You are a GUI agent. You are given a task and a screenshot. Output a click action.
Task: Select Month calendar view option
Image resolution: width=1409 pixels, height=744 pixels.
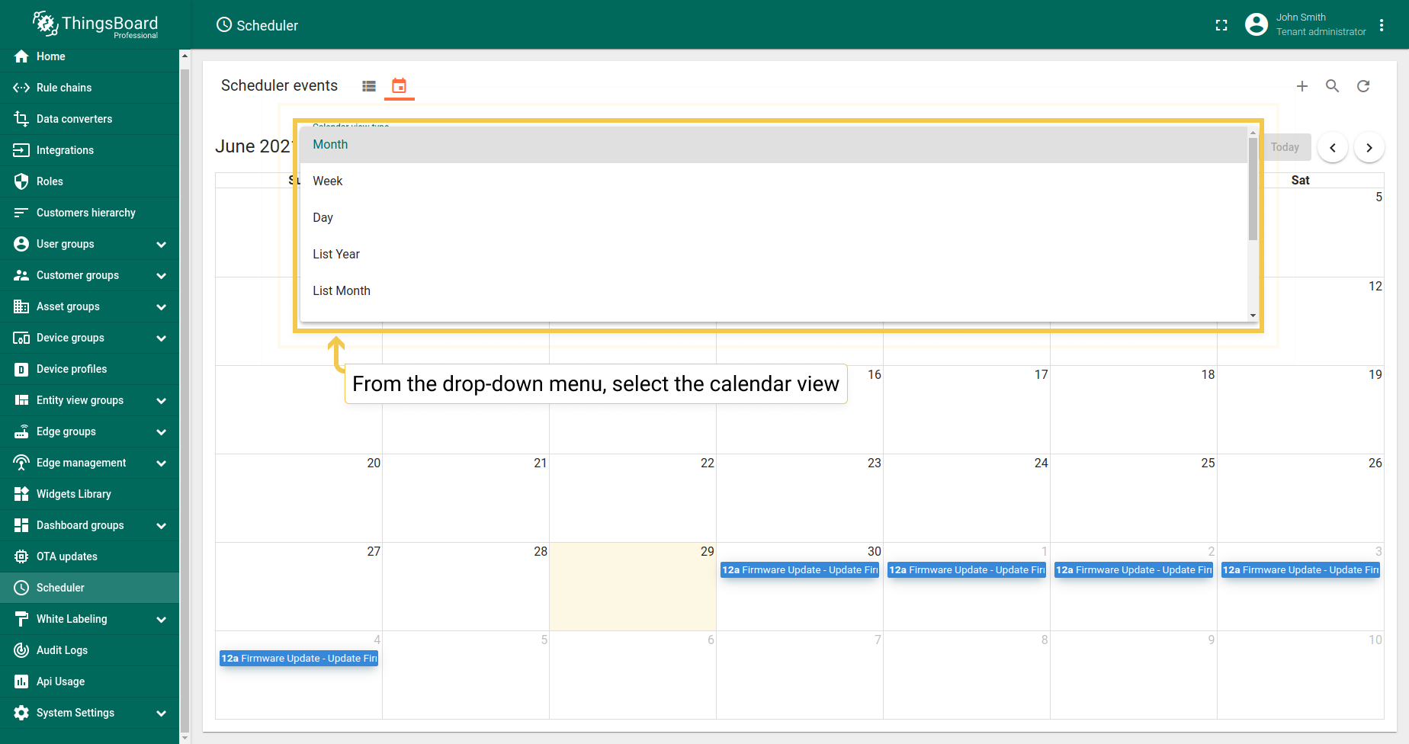pyautogui.click(x=774, y=145)
